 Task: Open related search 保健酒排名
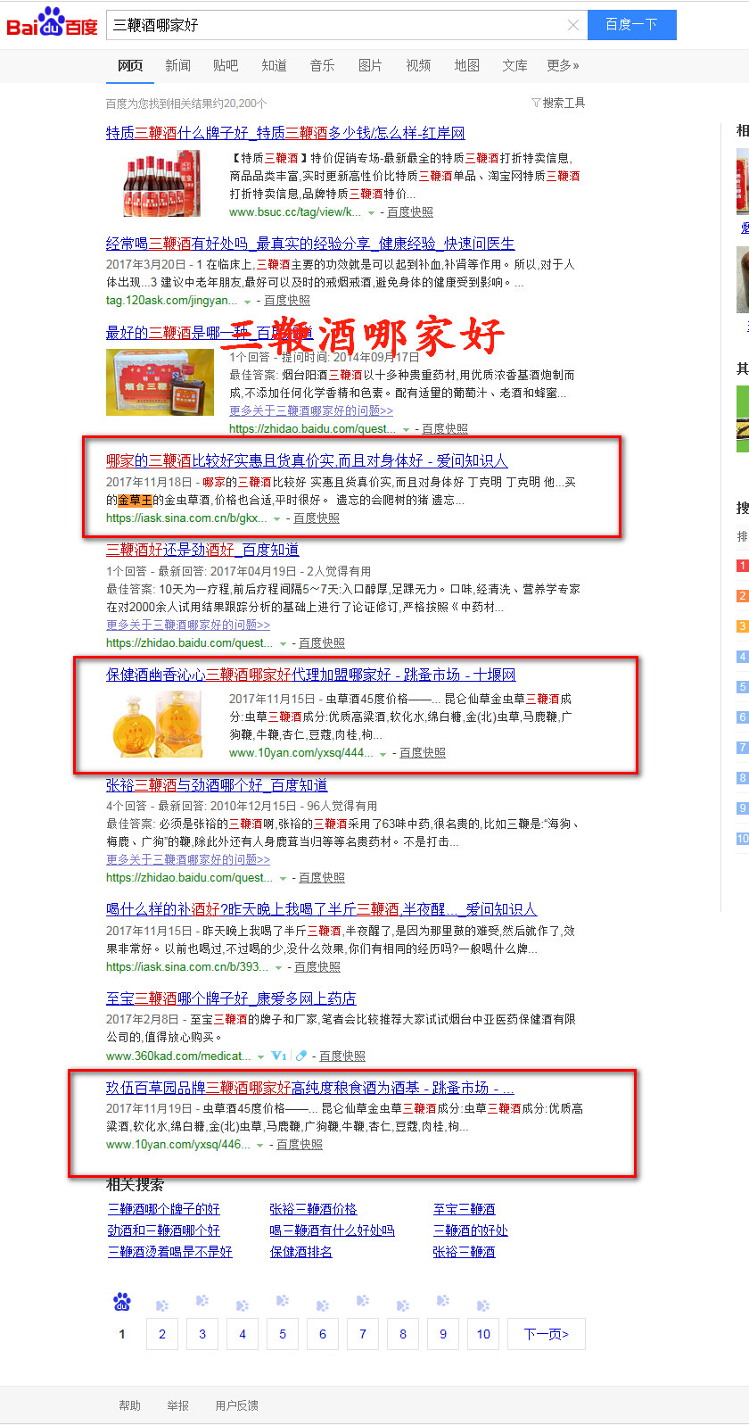coord(301,1252)
